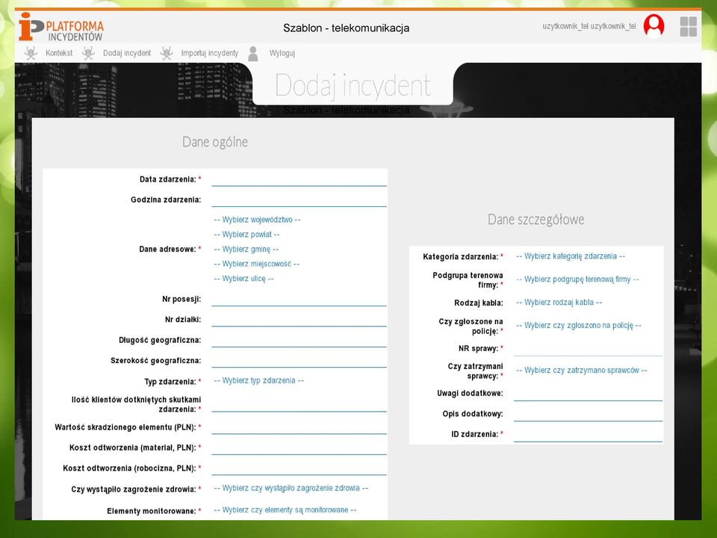Image resolution: width=717 pixels, height=538 pixels.
Task: Focus the Data zdarzenia input field
Action: click(x=299, y=179)
